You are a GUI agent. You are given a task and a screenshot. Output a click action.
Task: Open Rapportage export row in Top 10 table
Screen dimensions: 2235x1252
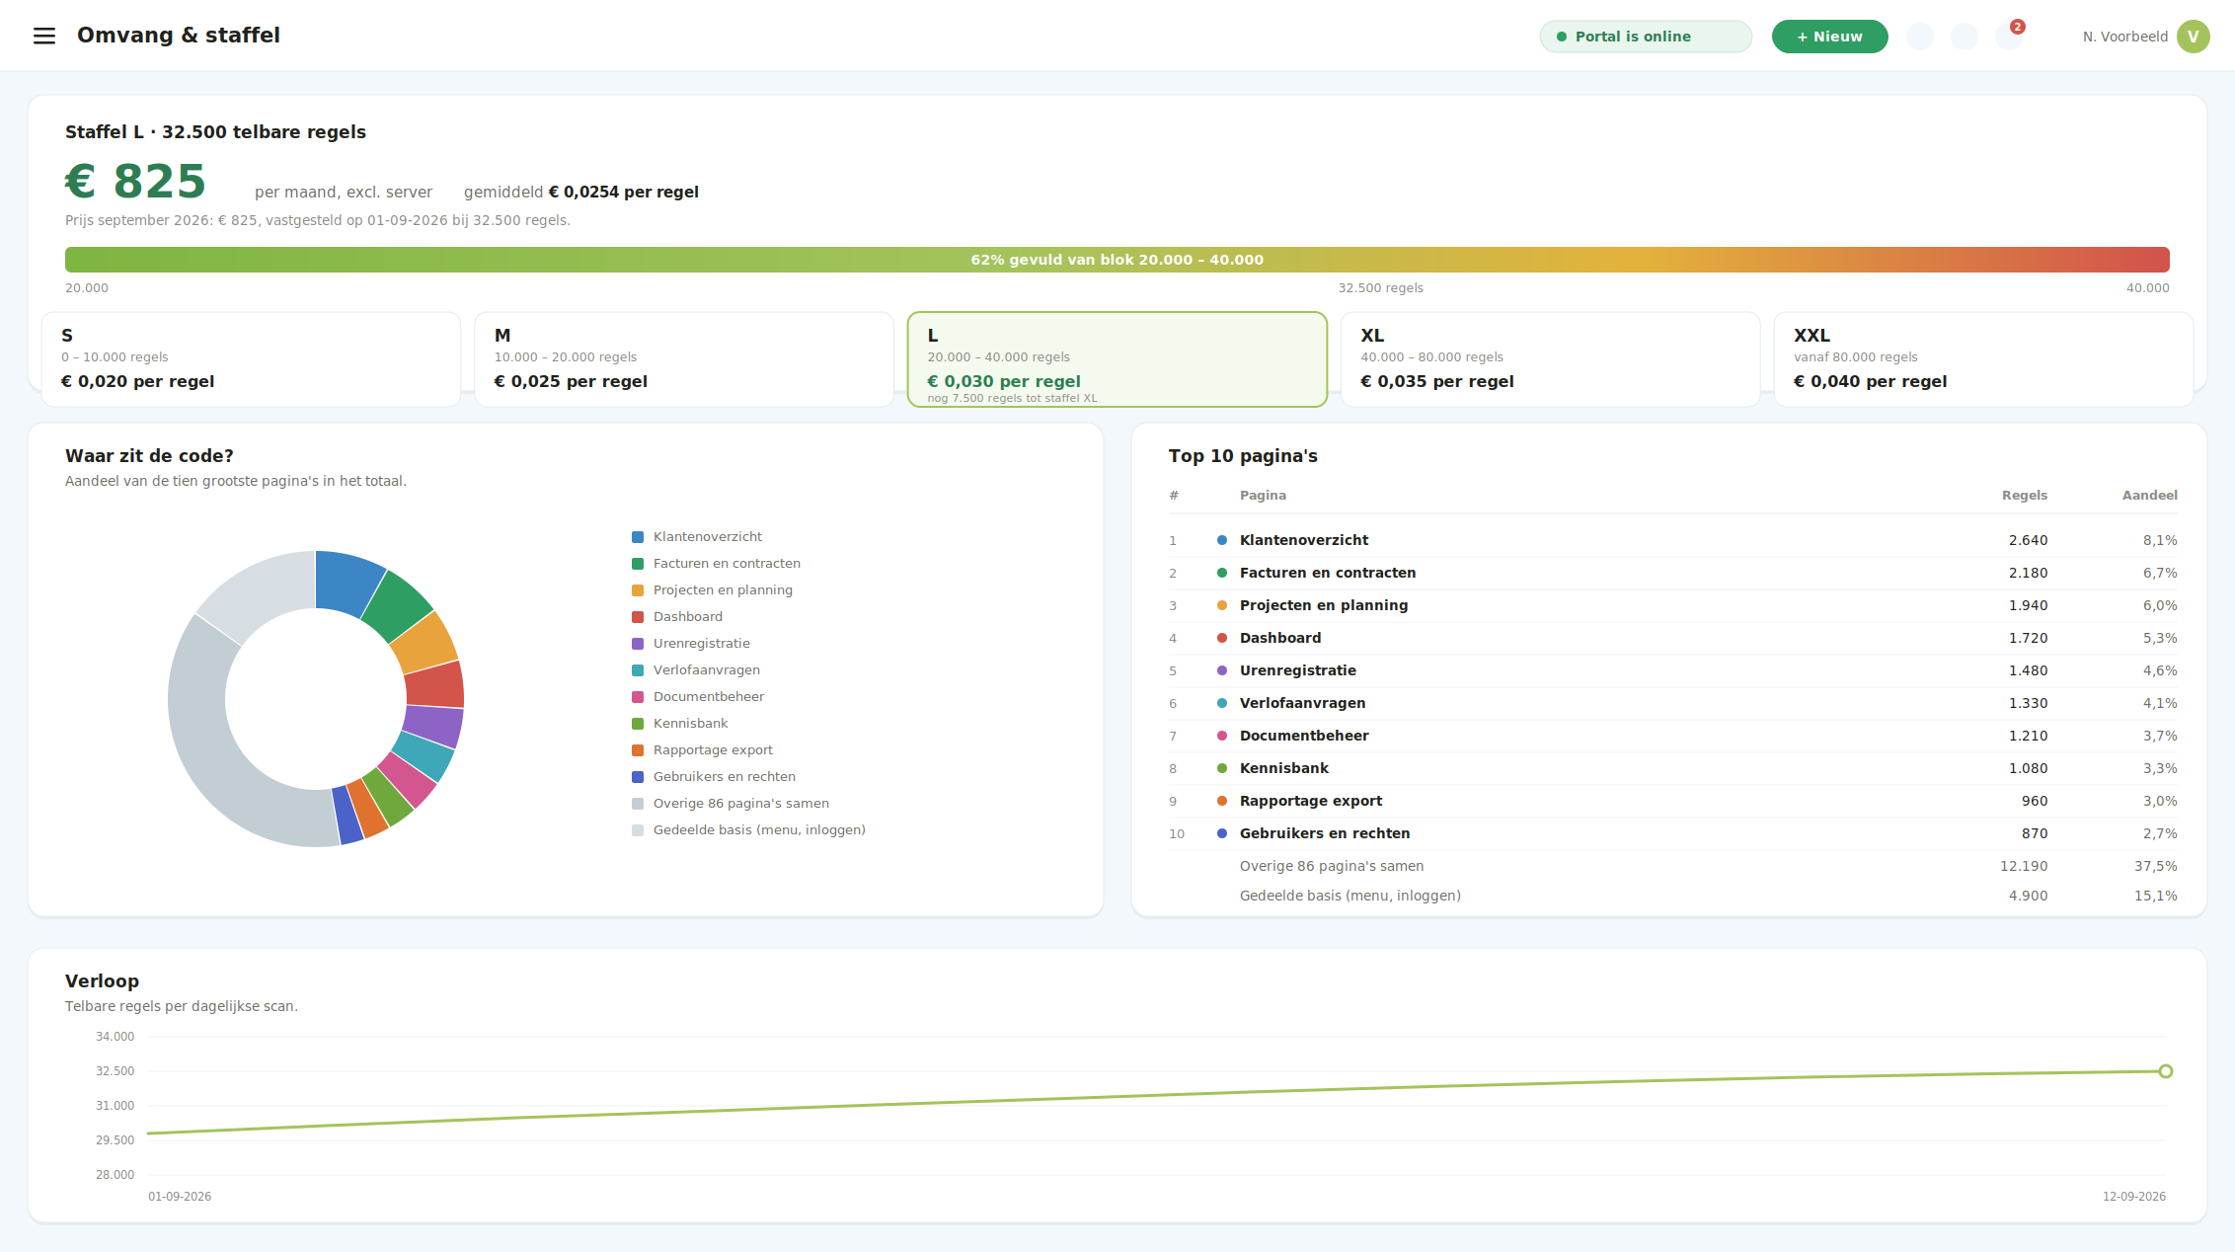tap(1672, 801)
